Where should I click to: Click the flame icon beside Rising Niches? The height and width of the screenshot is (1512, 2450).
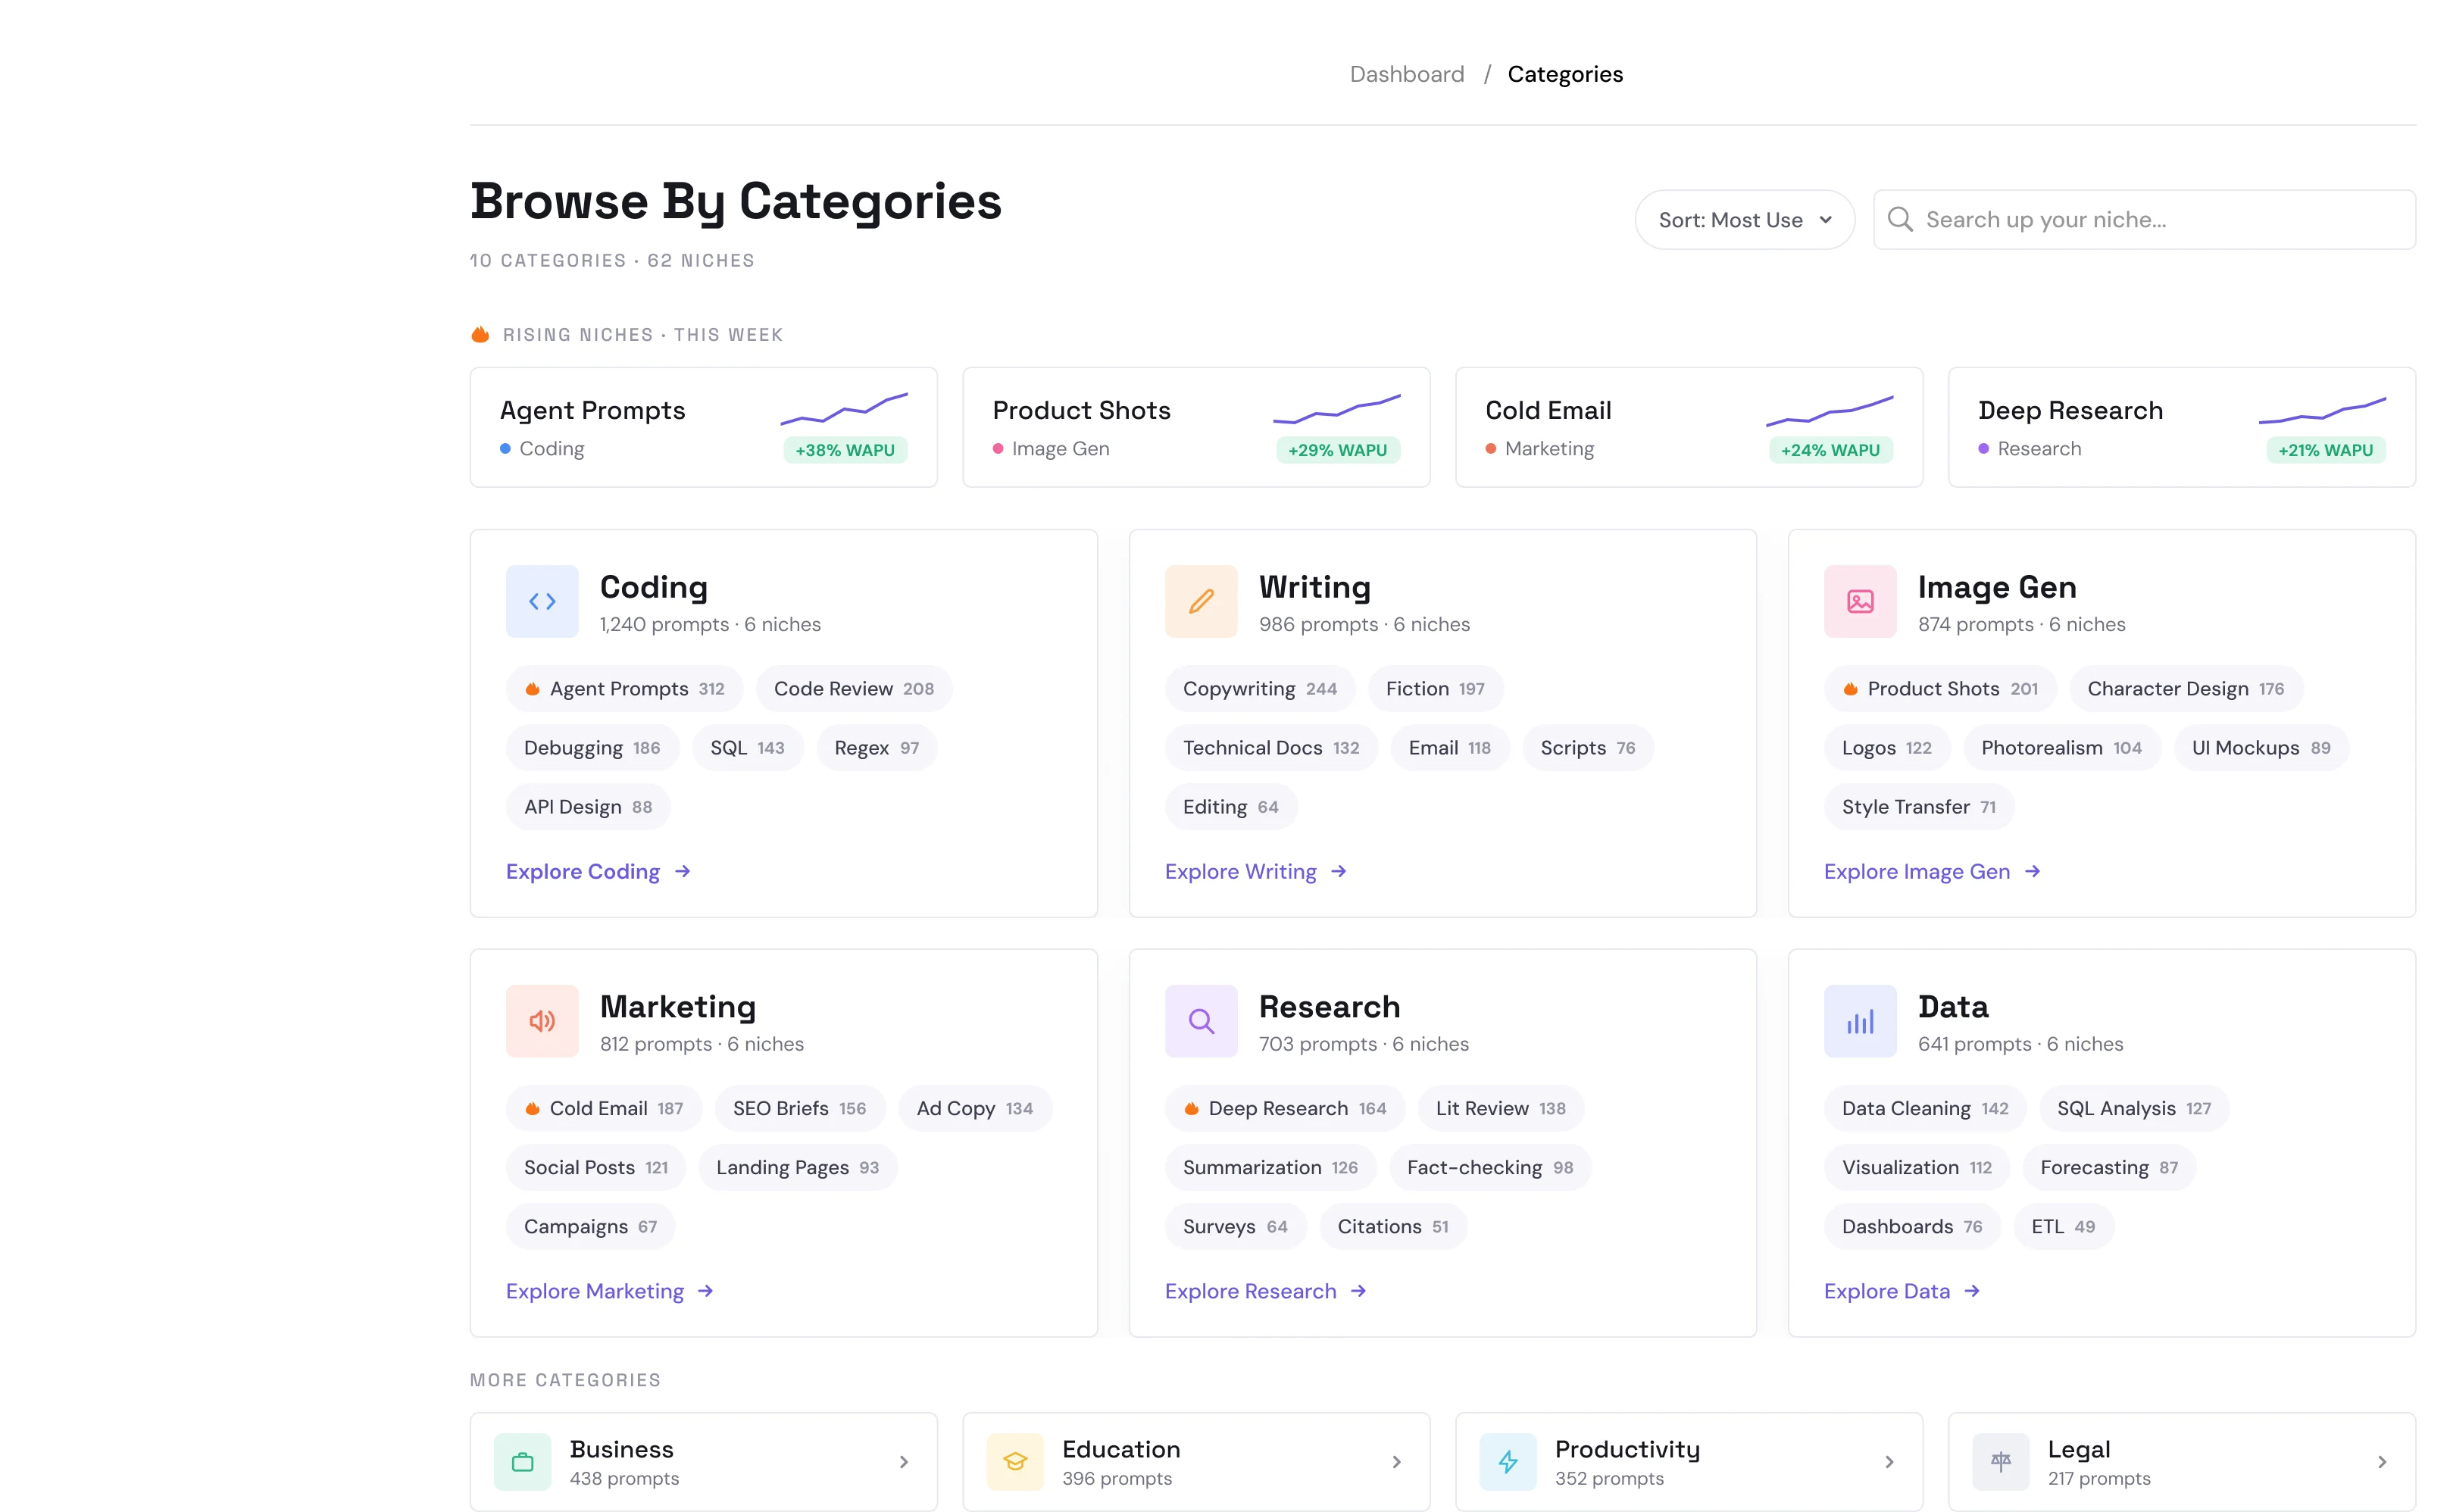pyautogui.click(x=480, y=334)
